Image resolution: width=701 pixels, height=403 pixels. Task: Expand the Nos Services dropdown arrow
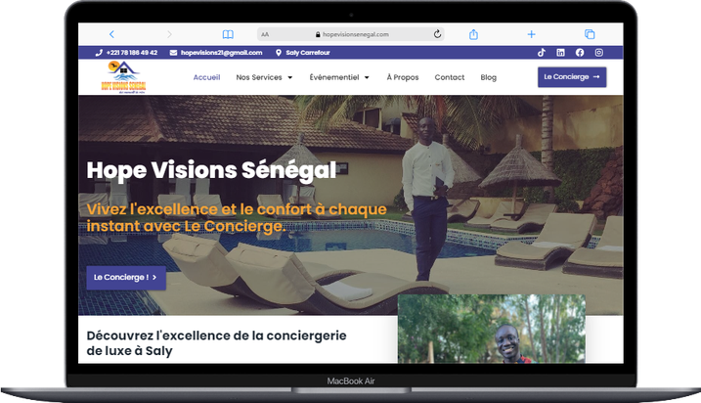click(x=289, y=78)
